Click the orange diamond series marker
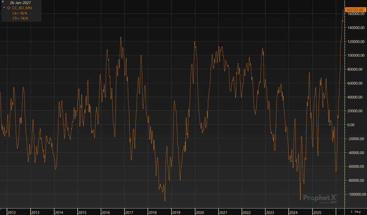Image resolution: width=367 pixels, height=215 pixels. click(x=9, y=8)
